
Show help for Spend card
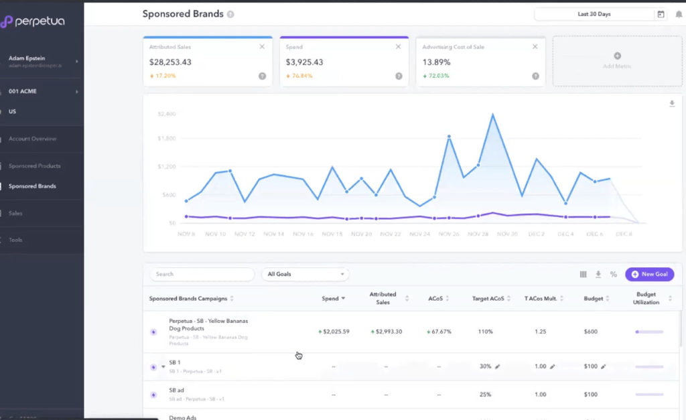point(399,76)
